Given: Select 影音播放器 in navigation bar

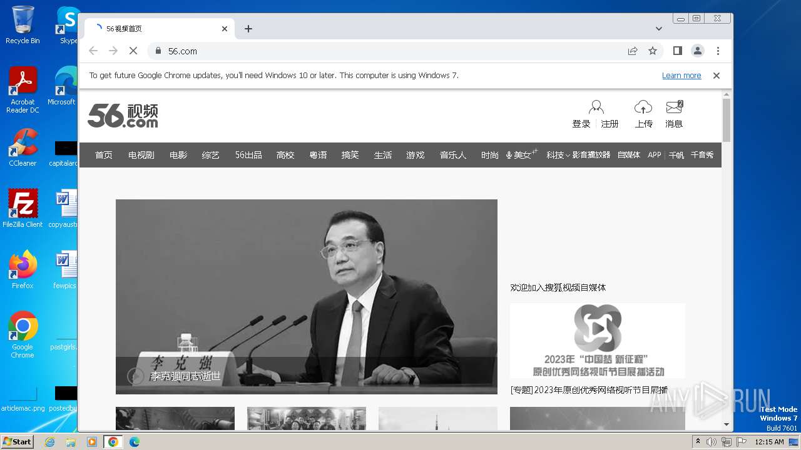Looking at the screenshot, I should coord(591,155).
